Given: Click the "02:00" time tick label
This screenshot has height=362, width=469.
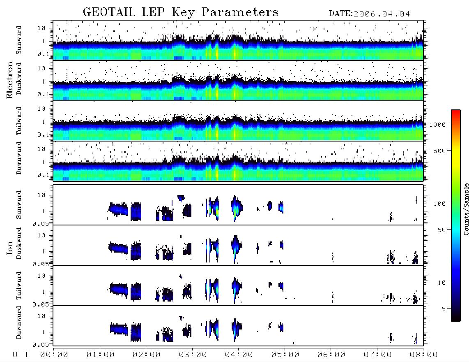Looking at the screenshot, I should pyautogui.click(x=147, y=355).
